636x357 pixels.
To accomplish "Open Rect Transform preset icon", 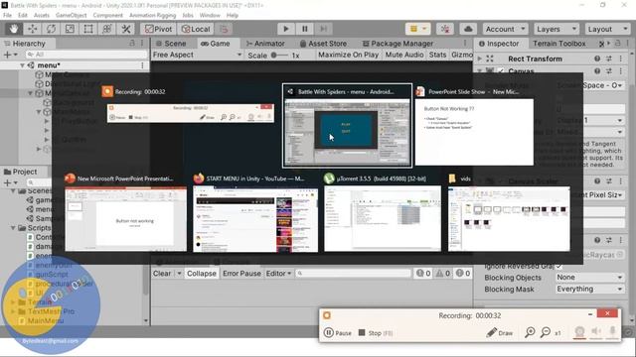I will (609, 59).
